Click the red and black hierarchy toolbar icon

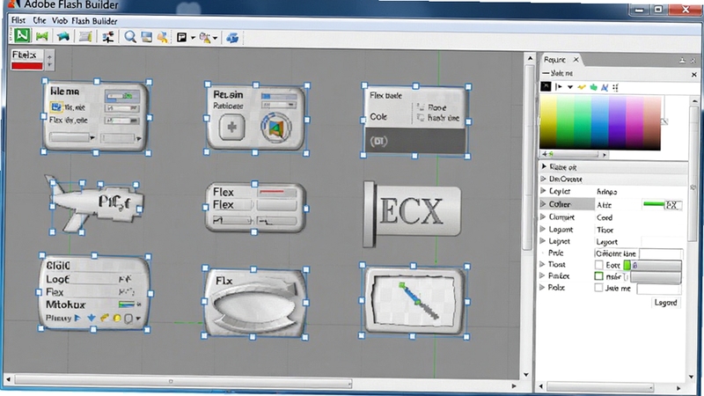[x=107, y=37]
